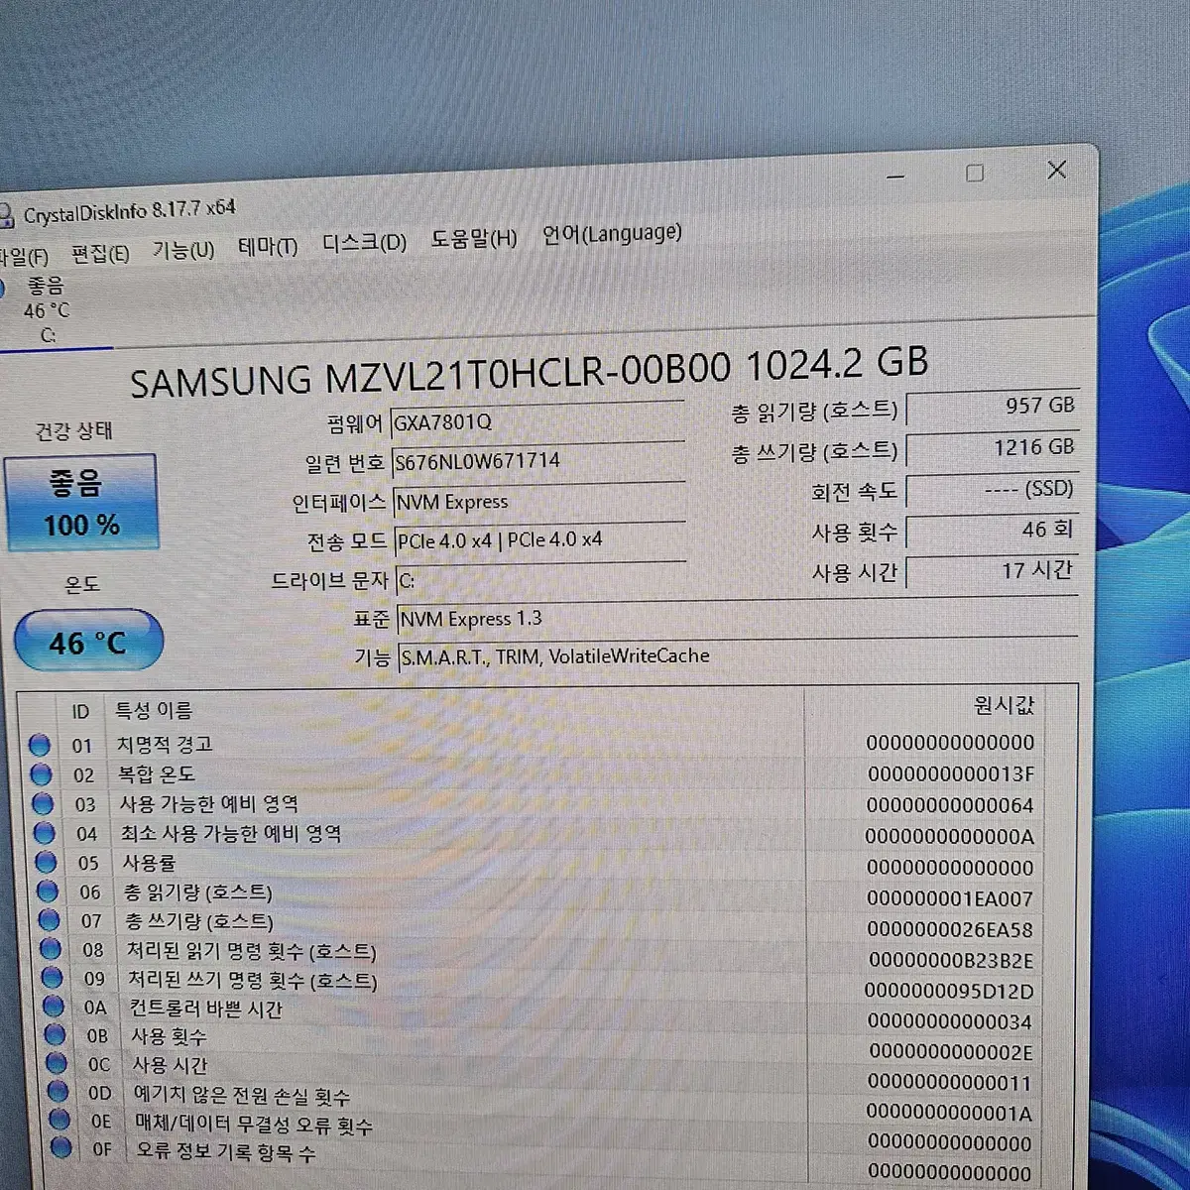Screen dimensions: 1190x1190
Task: Click status icon for 처리된 쓰기 명령 횟수 row
Action: tap(54, 978)
